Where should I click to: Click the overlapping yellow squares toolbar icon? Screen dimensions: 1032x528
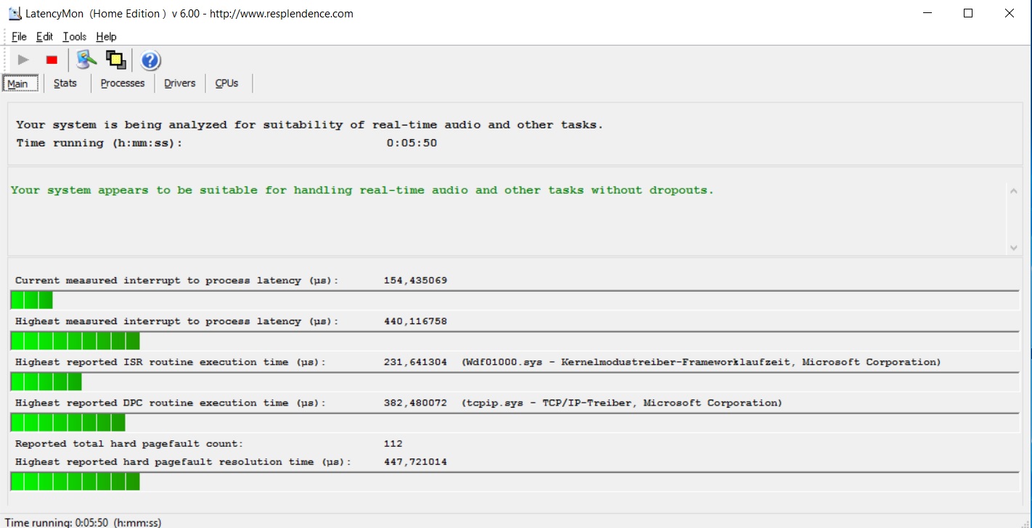(115, 60)
